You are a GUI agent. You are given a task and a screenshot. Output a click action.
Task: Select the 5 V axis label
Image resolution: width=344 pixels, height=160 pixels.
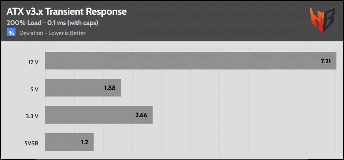[x=34, y=89]
